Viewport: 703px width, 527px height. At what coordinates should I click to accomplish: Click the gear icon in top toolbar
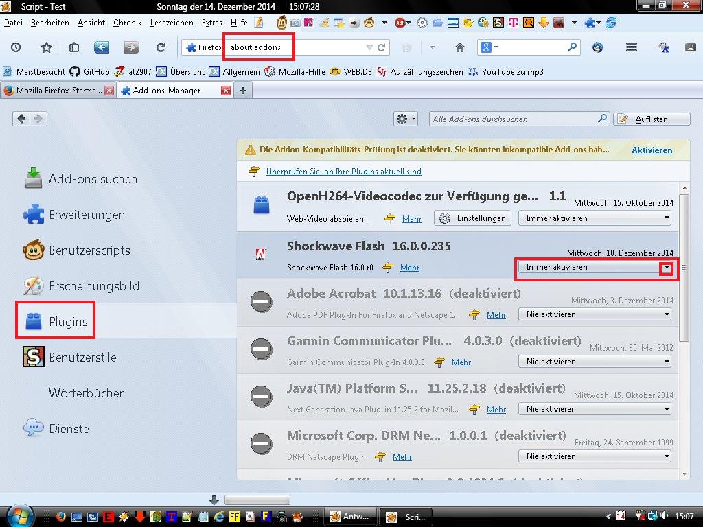(422, 23)
